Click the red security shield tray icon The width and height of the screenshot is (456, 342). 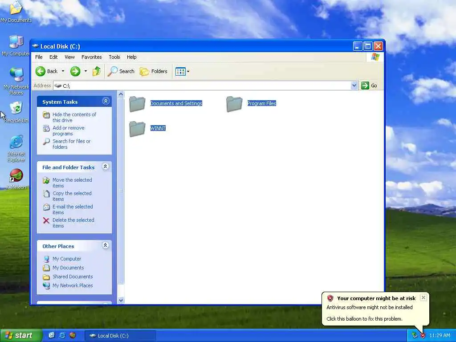423,336
